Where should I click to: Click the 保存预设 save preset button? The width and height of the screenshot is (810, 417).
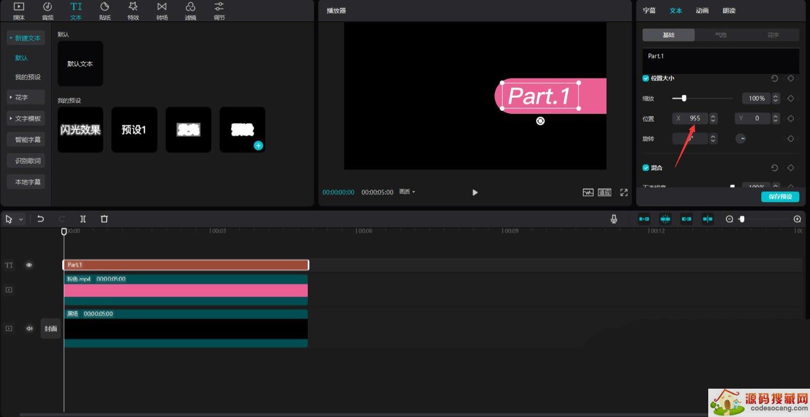pyautogui.click(x=780, y=197)
